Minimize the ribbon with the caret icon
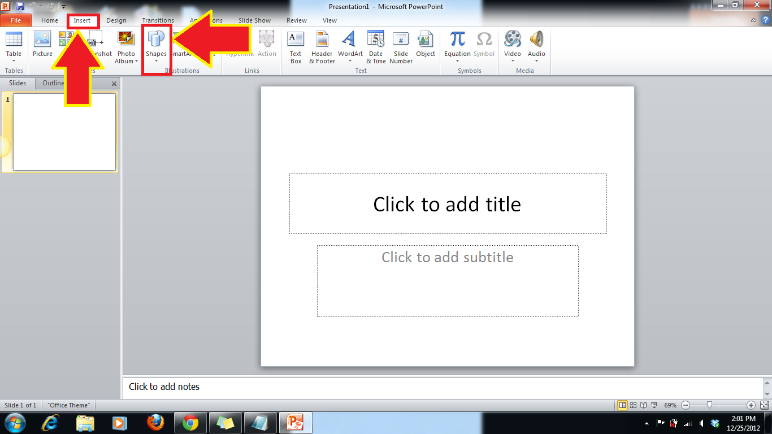The height and width of the screenshot is (434, 772). 754,20
